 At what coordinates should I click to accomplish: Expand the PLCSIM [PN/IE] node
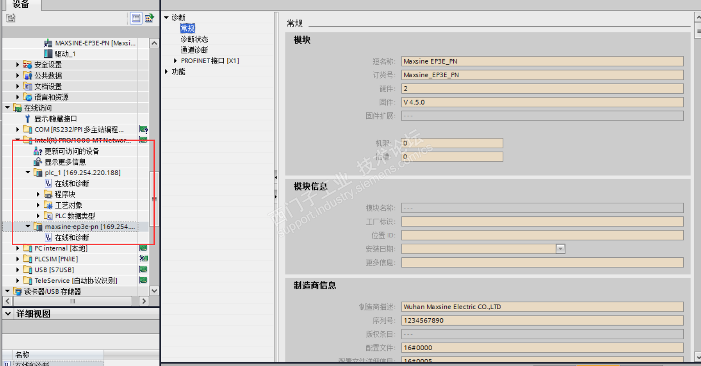pyautogui.click(x=18, y=259)
